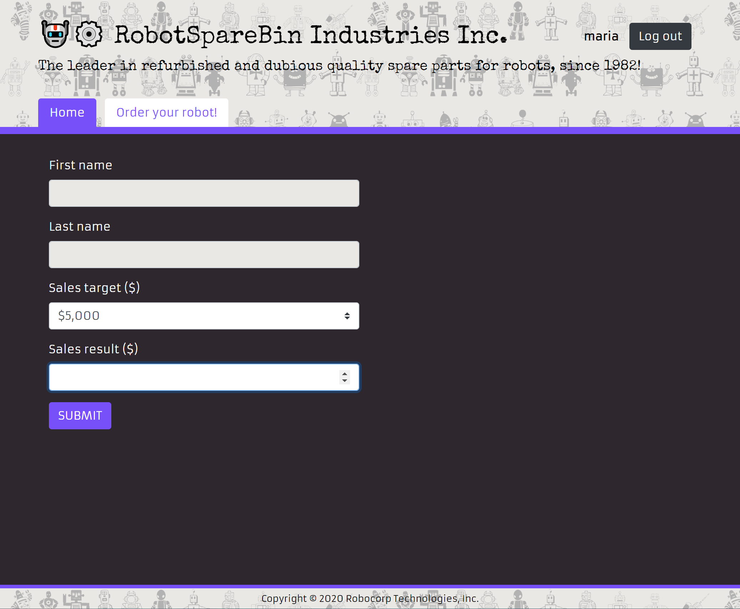This screenshot has width=740, height=609.
Task: Click the Sales result ($) label
Action: (x=93, y=349)
